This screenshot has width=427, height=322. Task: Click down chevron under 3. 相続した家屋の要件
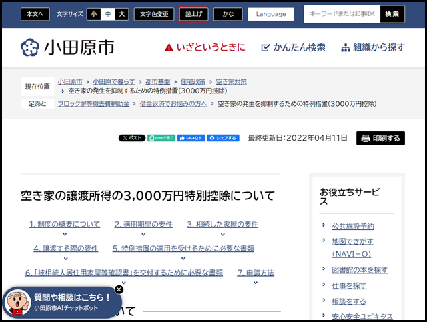[222, 235]
